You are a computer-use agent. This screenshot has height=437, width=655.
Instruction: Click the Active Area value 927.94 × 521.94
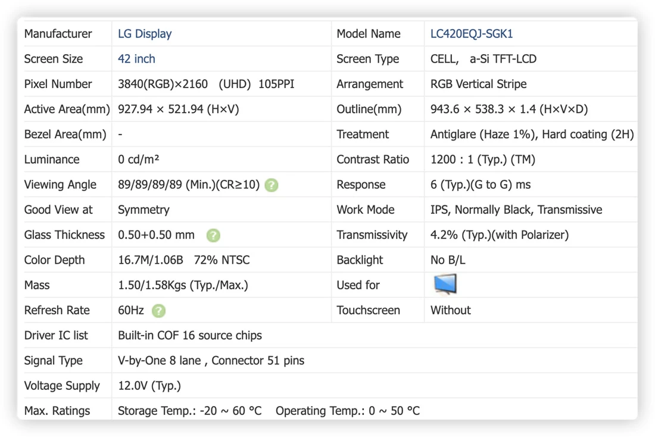(179, 109)
